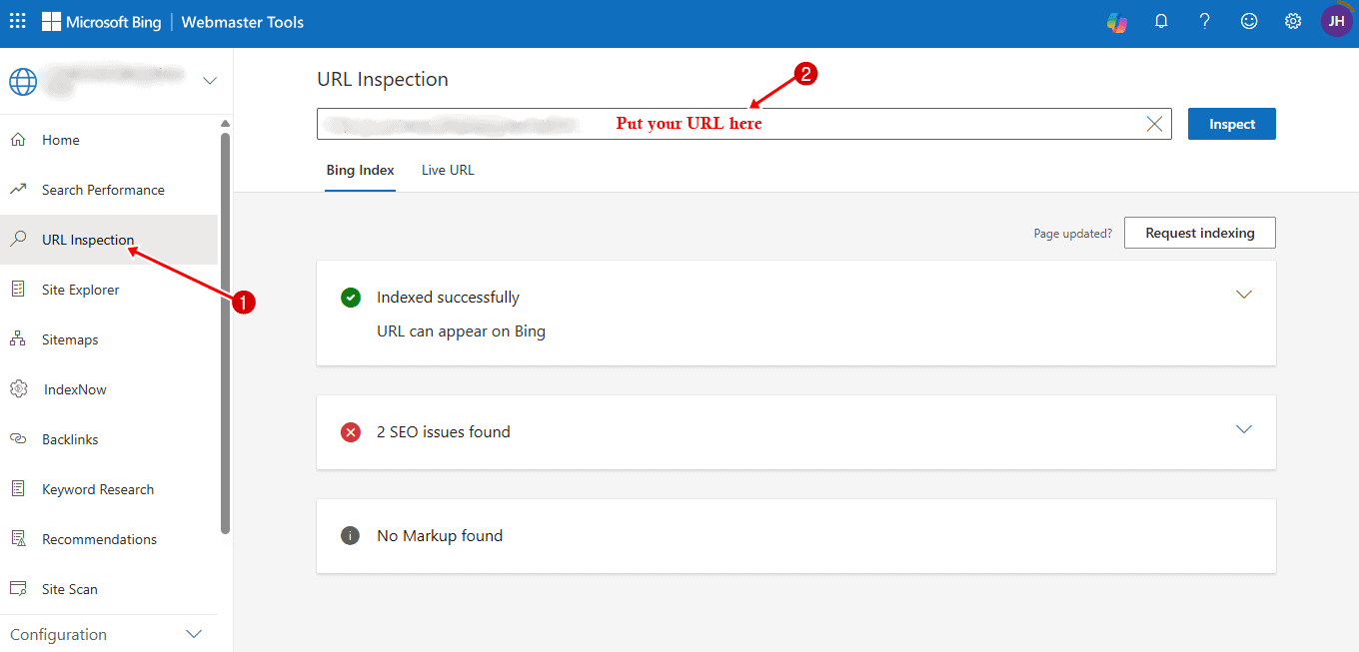Open the app launcher grid icon
This screenshot has width=1359, height=652.
click(x=18, y=21)
